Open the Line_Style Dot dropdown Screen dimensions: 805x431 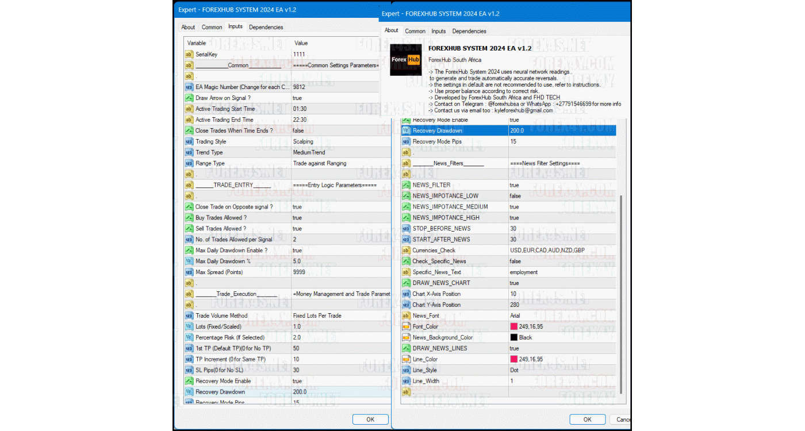(x=514, y=370)
